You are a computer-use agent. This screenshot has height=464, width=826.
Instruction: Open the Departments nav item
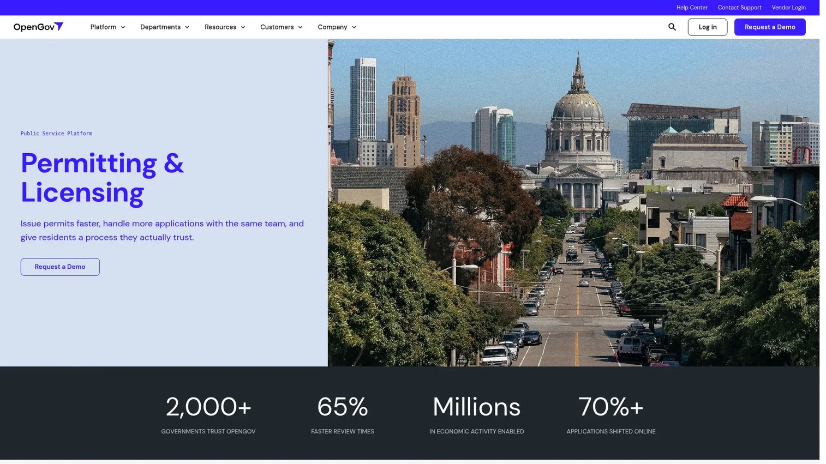[x=160, y=27]
